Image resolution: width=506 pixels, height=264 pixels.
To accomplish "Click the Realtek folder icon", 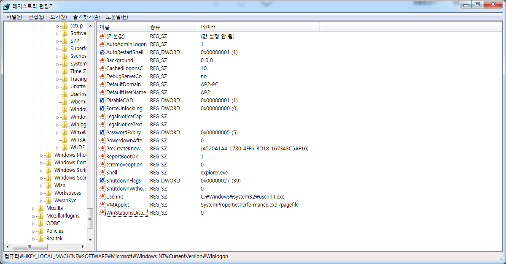I will [x=40, y=239].
